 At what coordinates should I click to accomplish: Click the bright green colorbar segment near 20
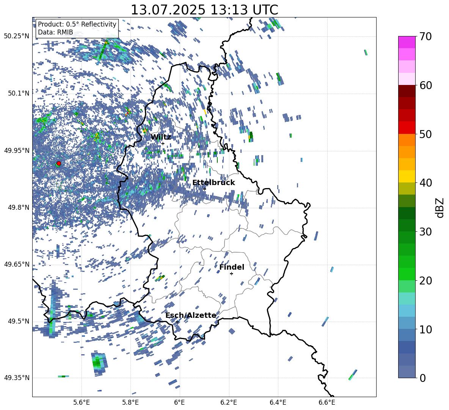click(x=407, y=274)
